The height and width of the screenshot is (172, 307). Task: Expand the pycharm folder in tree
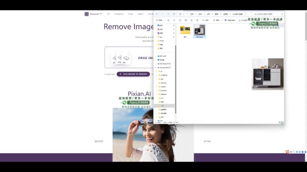coord(157,90)
